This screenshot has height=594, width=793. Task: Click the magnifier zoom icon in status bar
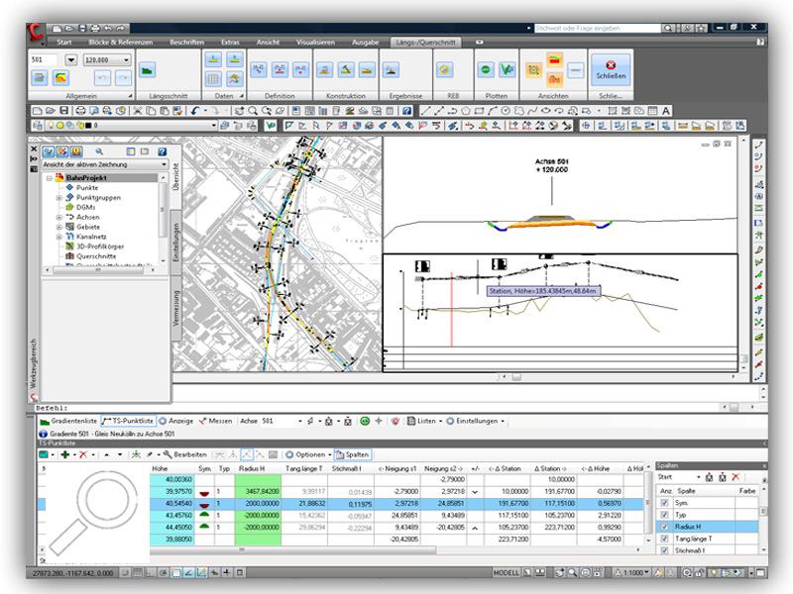[572, 572]
